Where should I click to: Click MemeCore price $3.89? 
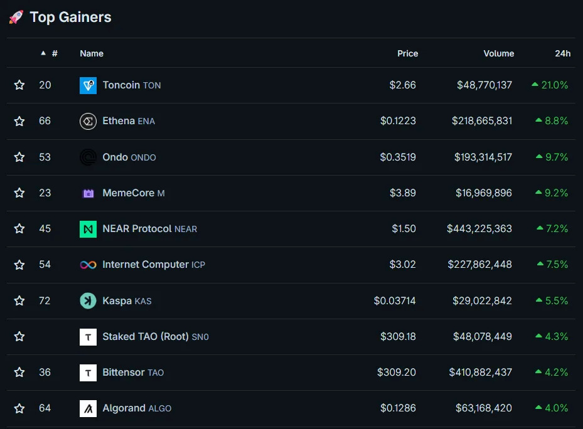coord(403,193)
